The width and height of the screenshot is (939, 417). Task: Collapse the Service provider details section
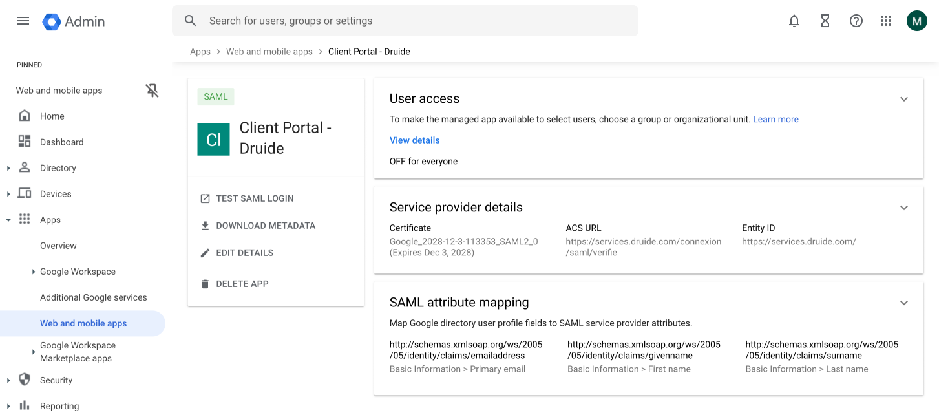coord(904,208)
